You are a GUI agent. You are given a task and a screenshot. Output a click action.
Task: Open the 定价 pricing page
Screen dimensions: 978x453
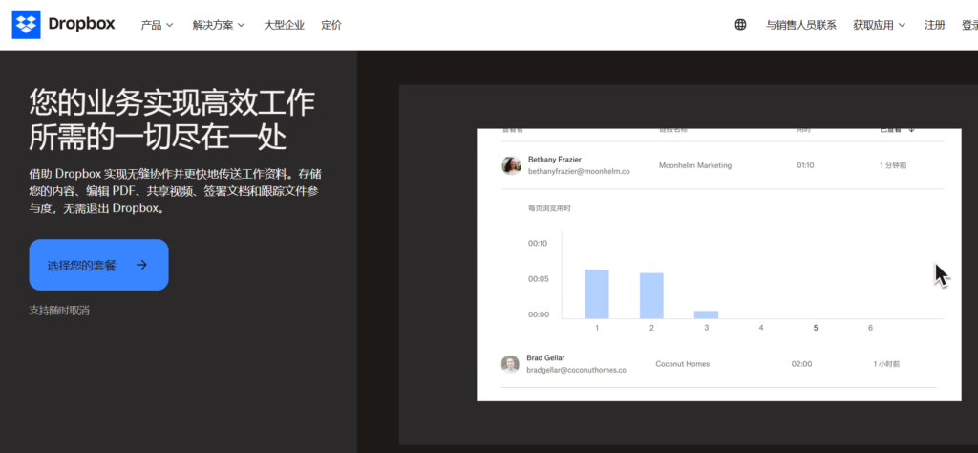click(331, 25)
